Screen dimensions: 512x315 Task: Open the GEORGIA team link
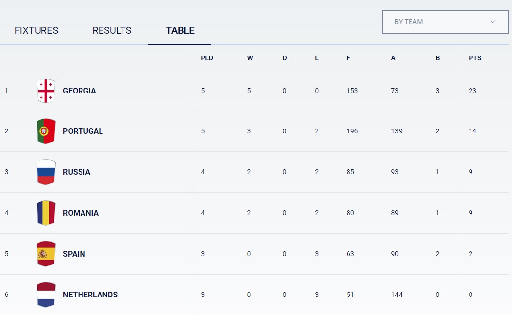coord(80,91)
